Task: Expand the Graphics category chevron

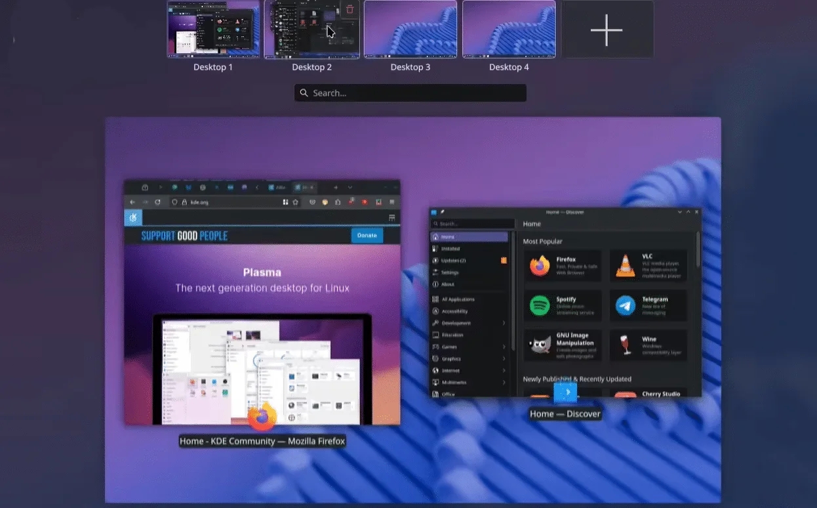Action: pos(504,358)
